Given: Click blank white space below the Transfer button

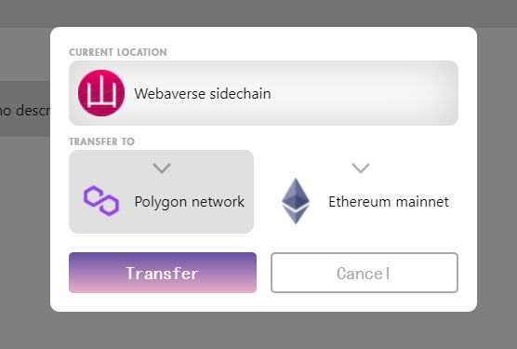Looking at the screenshot, I should pos(163,302).
